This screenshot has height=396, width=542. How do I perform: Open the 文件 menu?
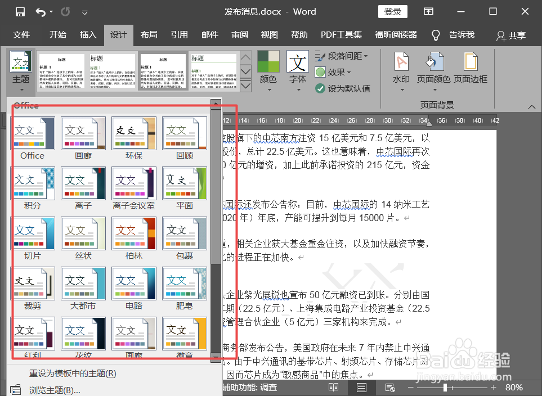[21, 34]
